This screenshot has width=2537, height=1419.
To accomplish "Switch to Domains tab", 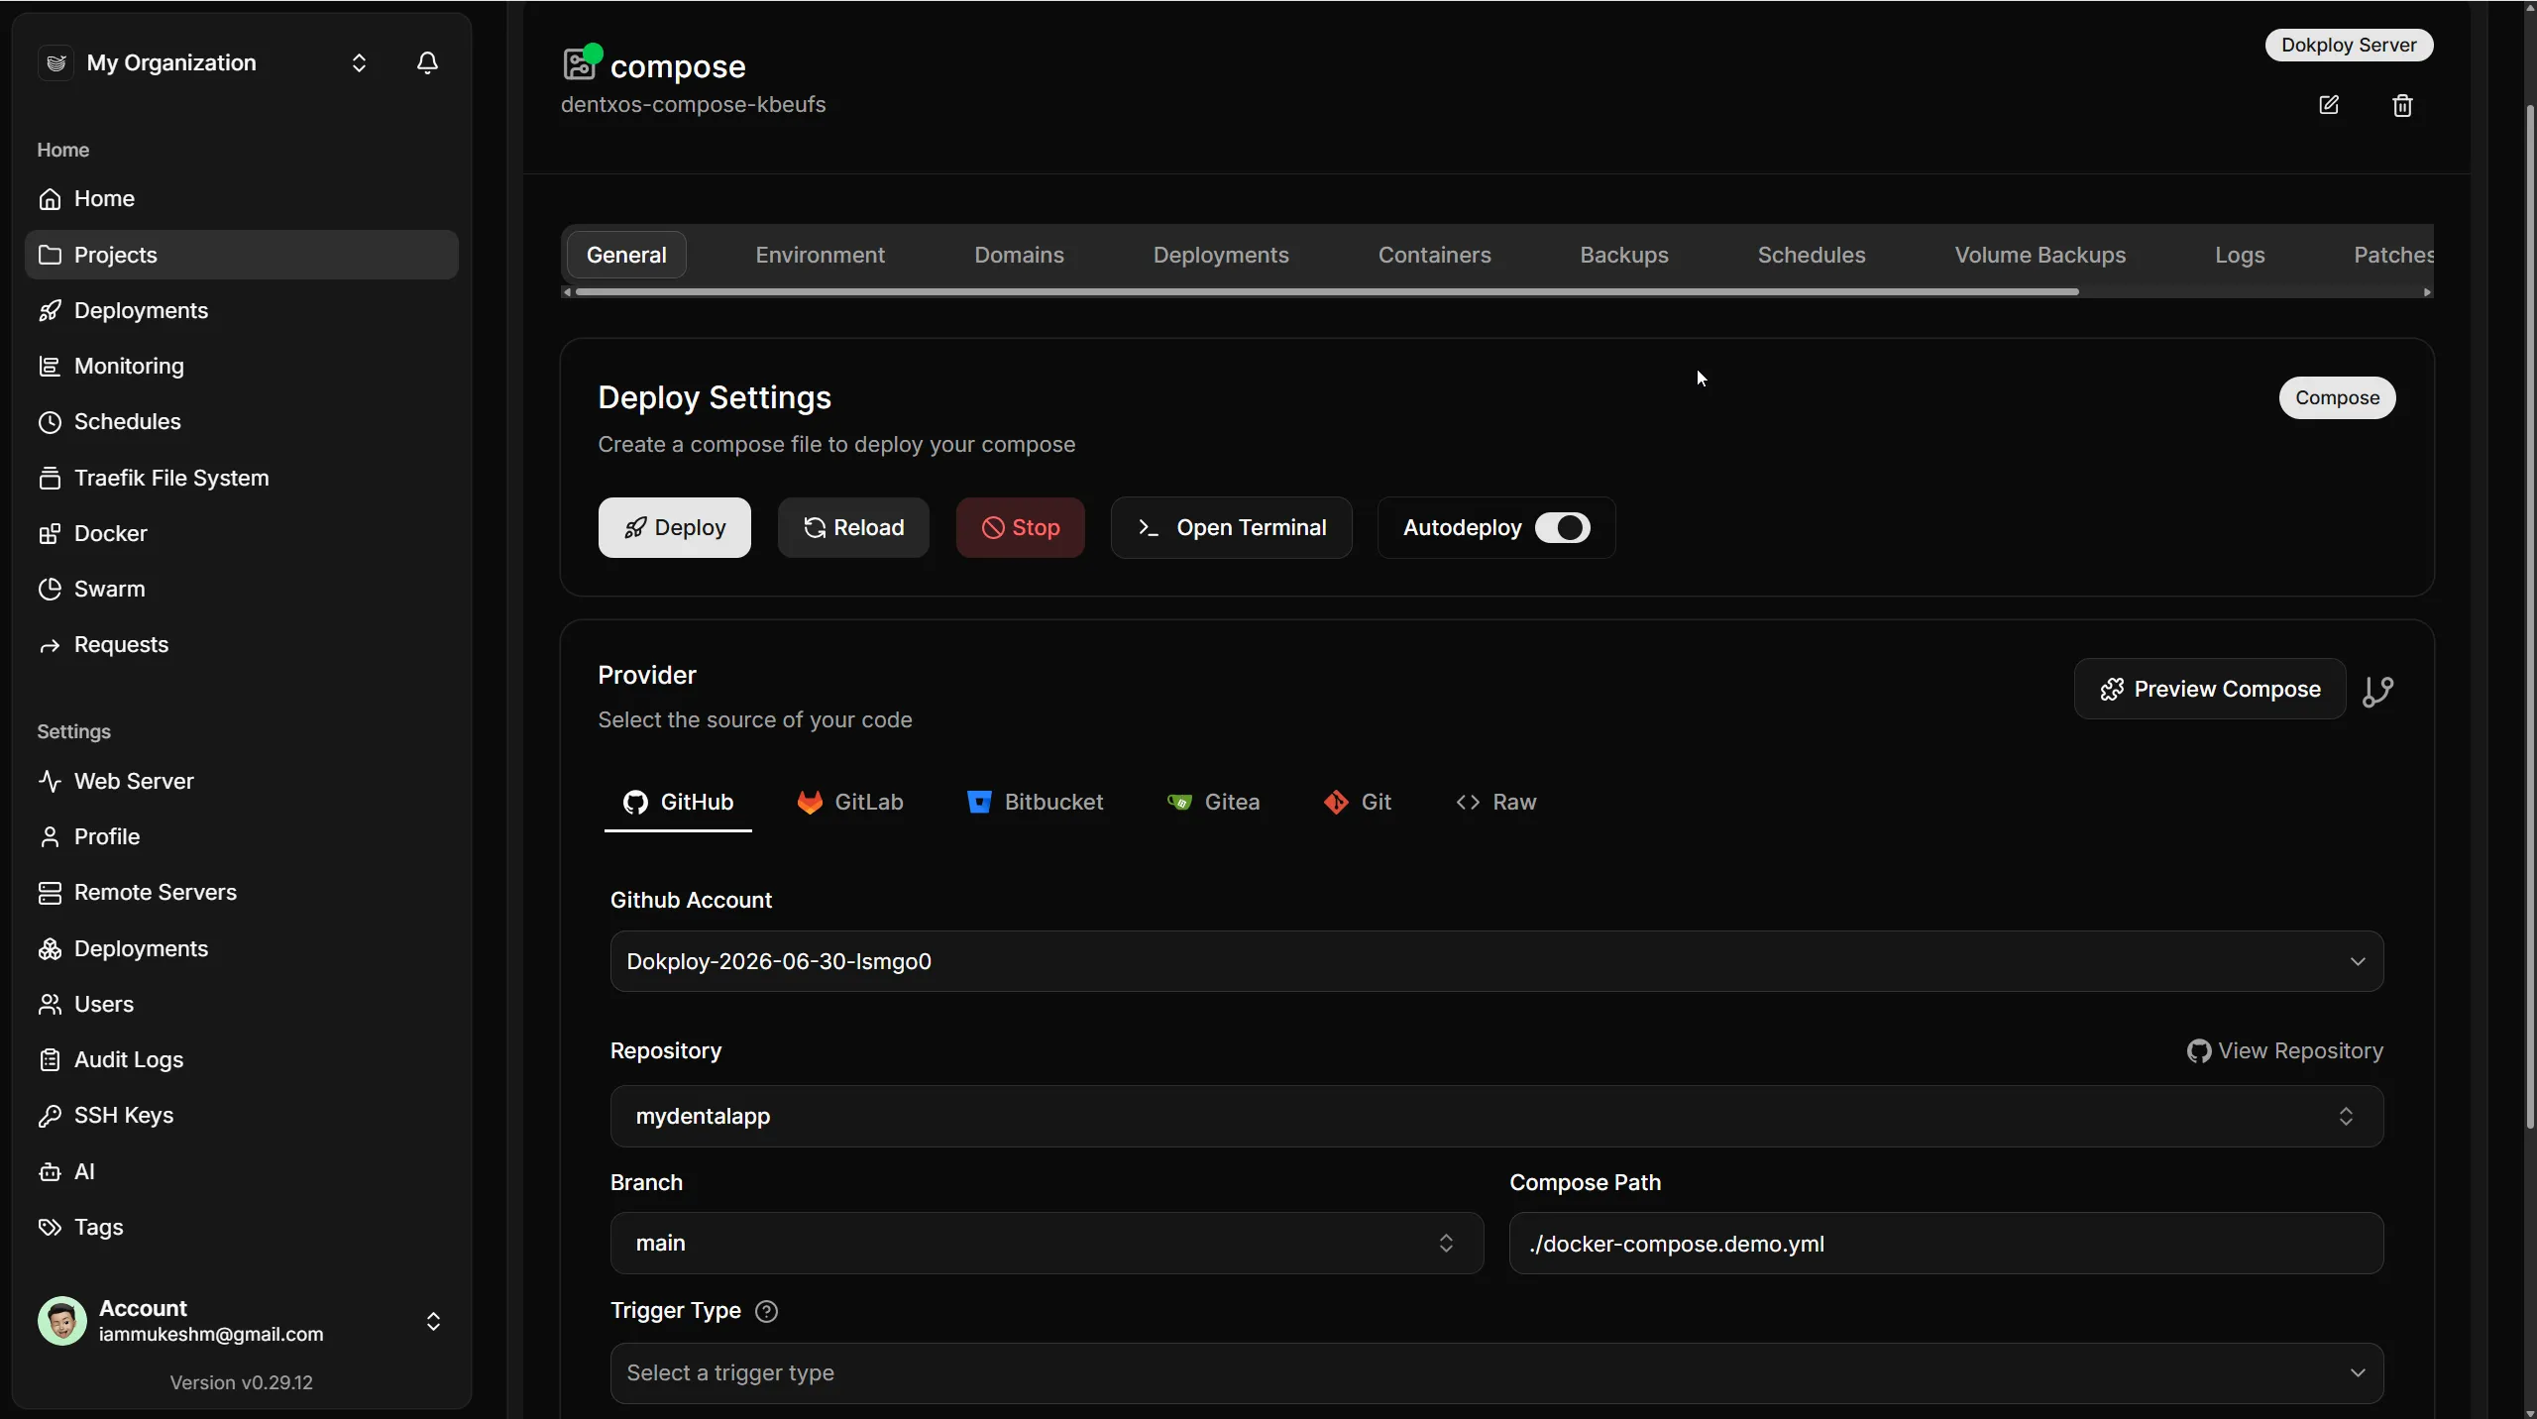I will tap(1019, 255).
